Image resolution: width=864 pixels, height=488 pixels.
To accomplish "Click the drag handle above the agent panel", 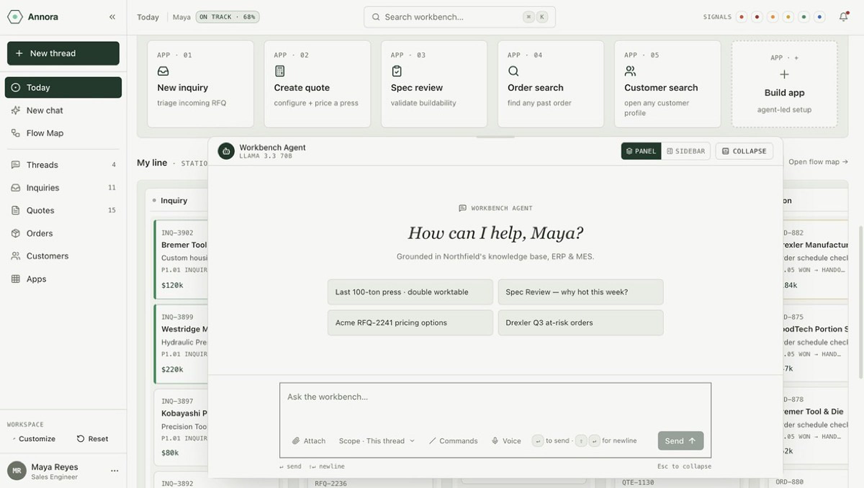I will 495,137.
